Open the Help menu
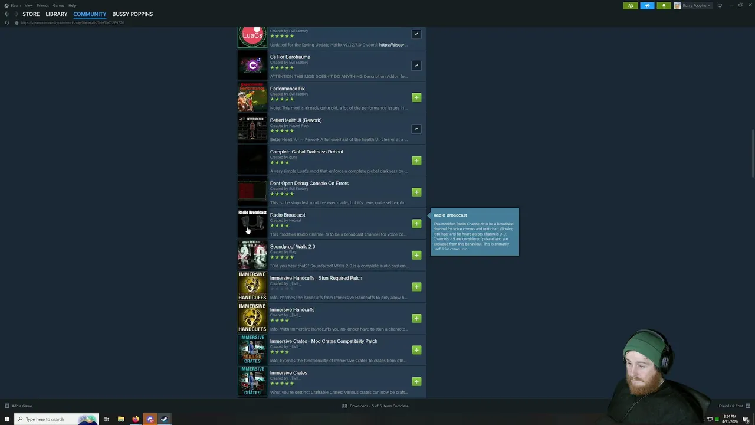 pos(72,5)
